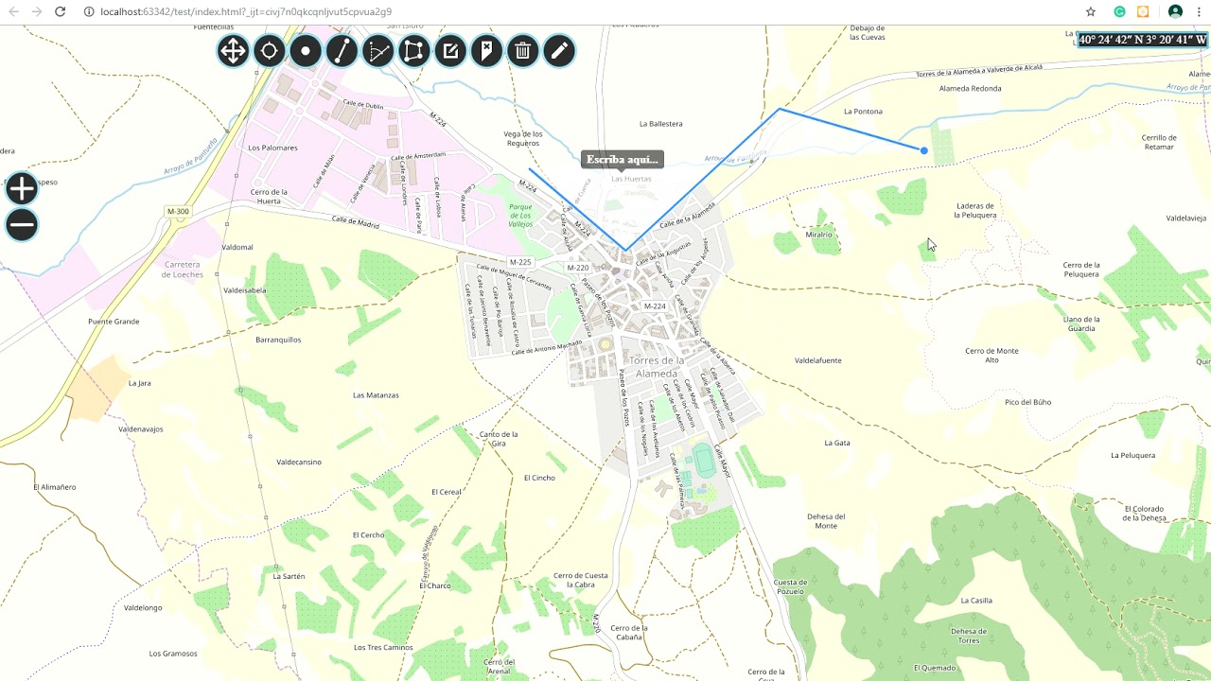Click the browser address bar URL
Viewport: 1211px width, 681px height.
(x=246, y=11)
